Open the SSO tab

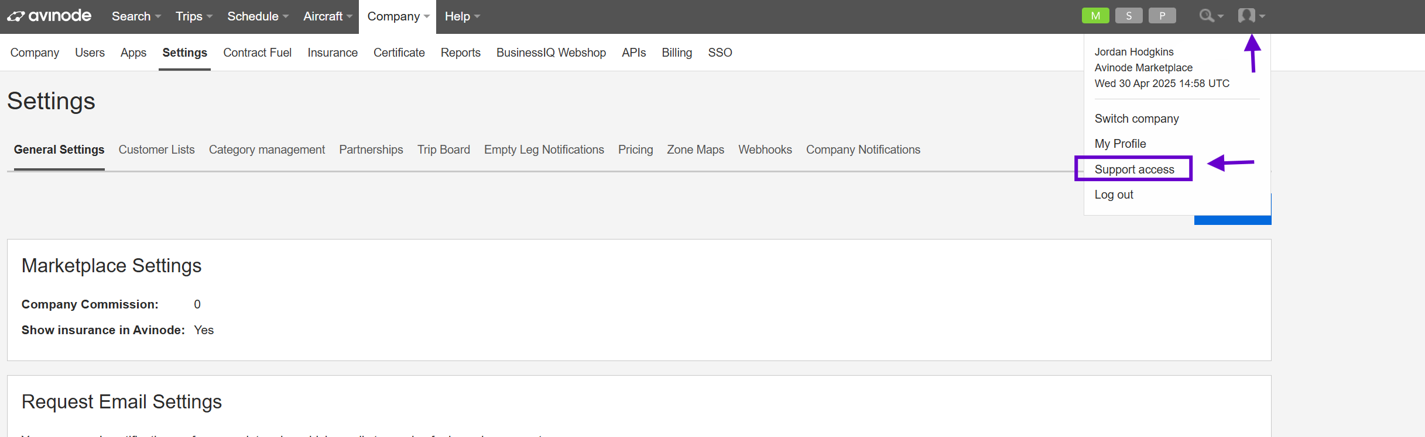(x=720, y=53)
